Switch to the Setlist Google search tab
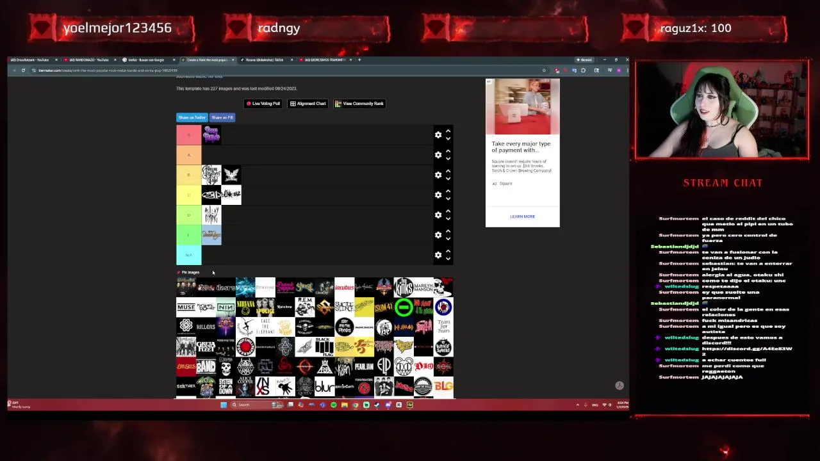Image resolution: width=820 pixels, height=461 pixels. click(147, 60)
